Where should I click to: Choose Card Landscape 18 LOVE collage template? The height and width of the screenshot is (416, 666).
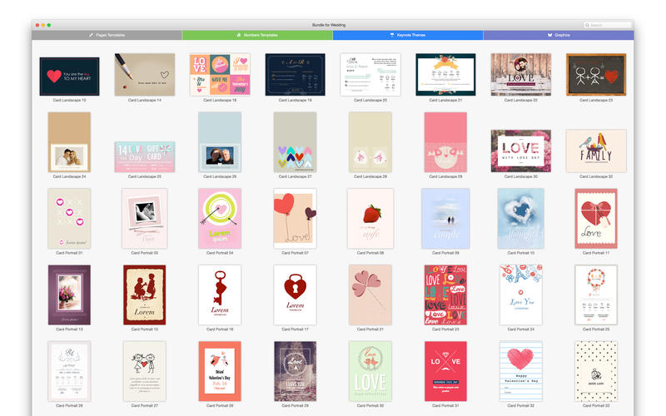pyautogui.click(x=220, y=75)
